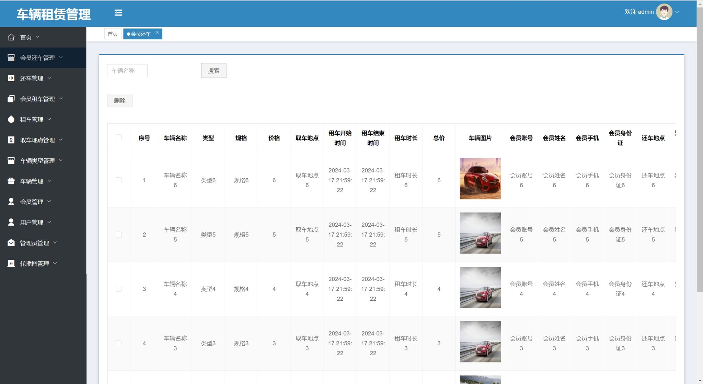Open 会员管理 member management icon
Image resolution: width=703 pixels, height=384 pixels.
(11, 202)
